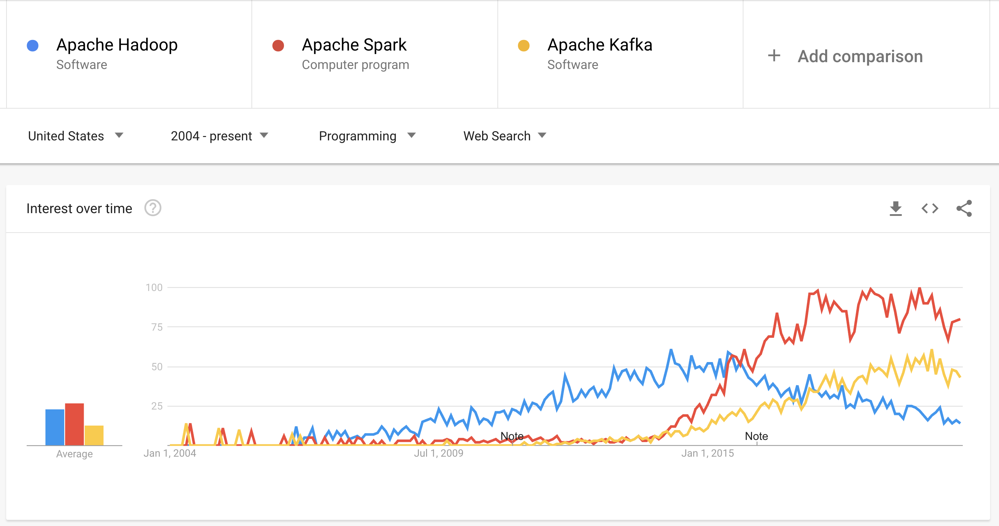Click the yellow Apache Kafka color dot

523,46
